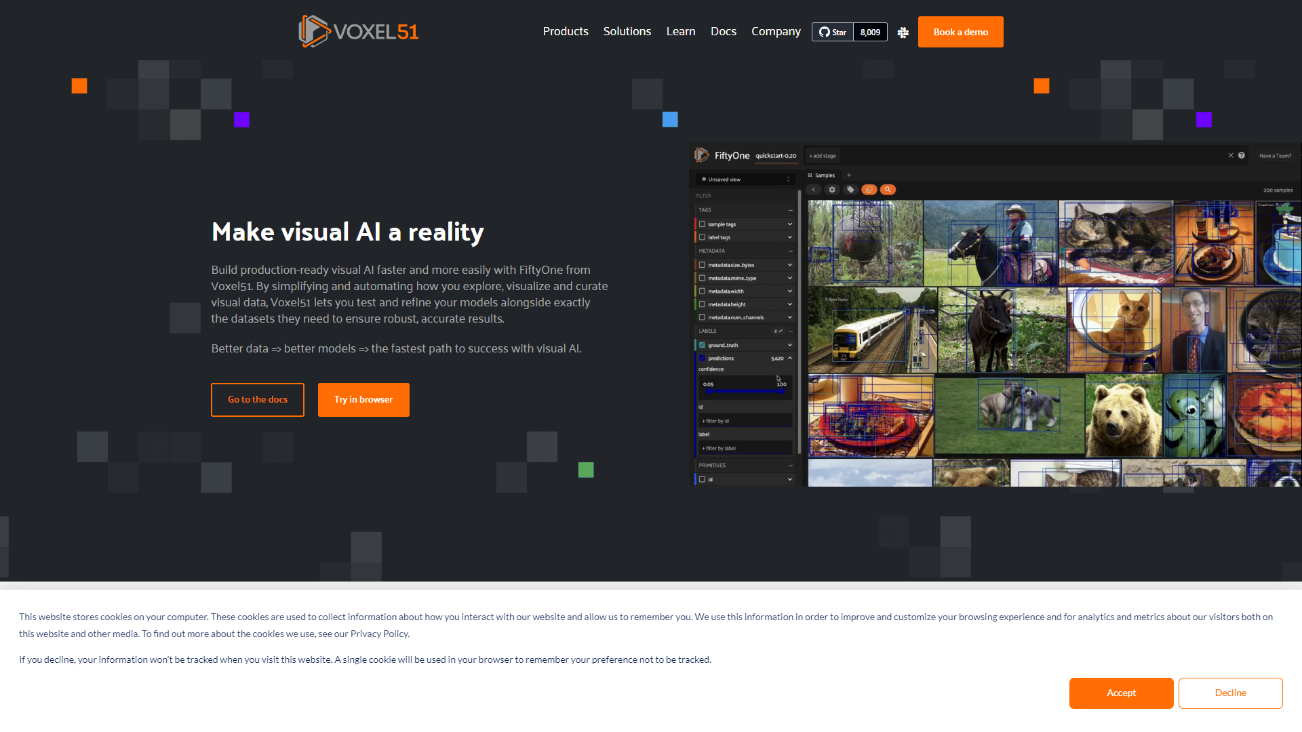Click the FiftyOne app logo icon

(704, 155)
